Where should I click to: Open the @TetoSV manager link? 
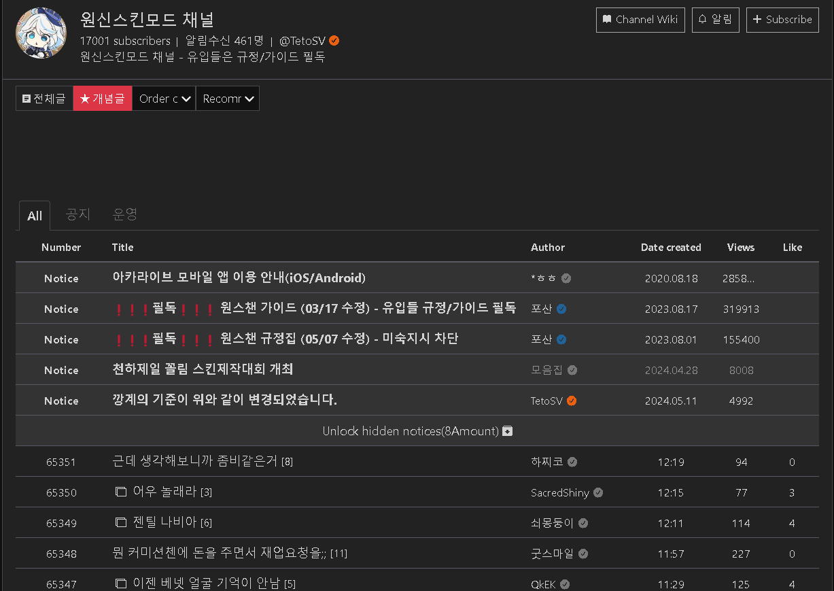pyautogui.click(x=302, y=41)
